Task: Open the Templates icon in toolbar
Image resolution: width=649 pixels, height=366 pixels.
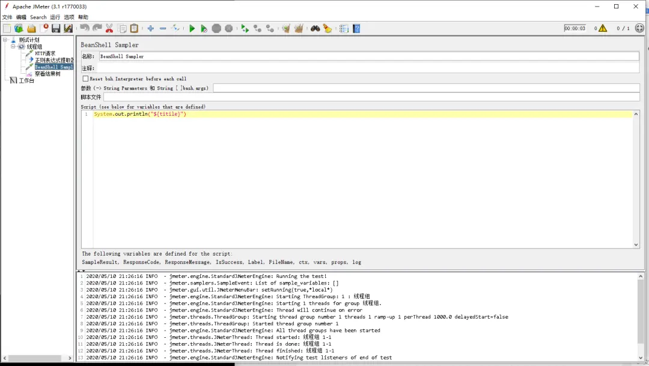Action: (19, 29)
